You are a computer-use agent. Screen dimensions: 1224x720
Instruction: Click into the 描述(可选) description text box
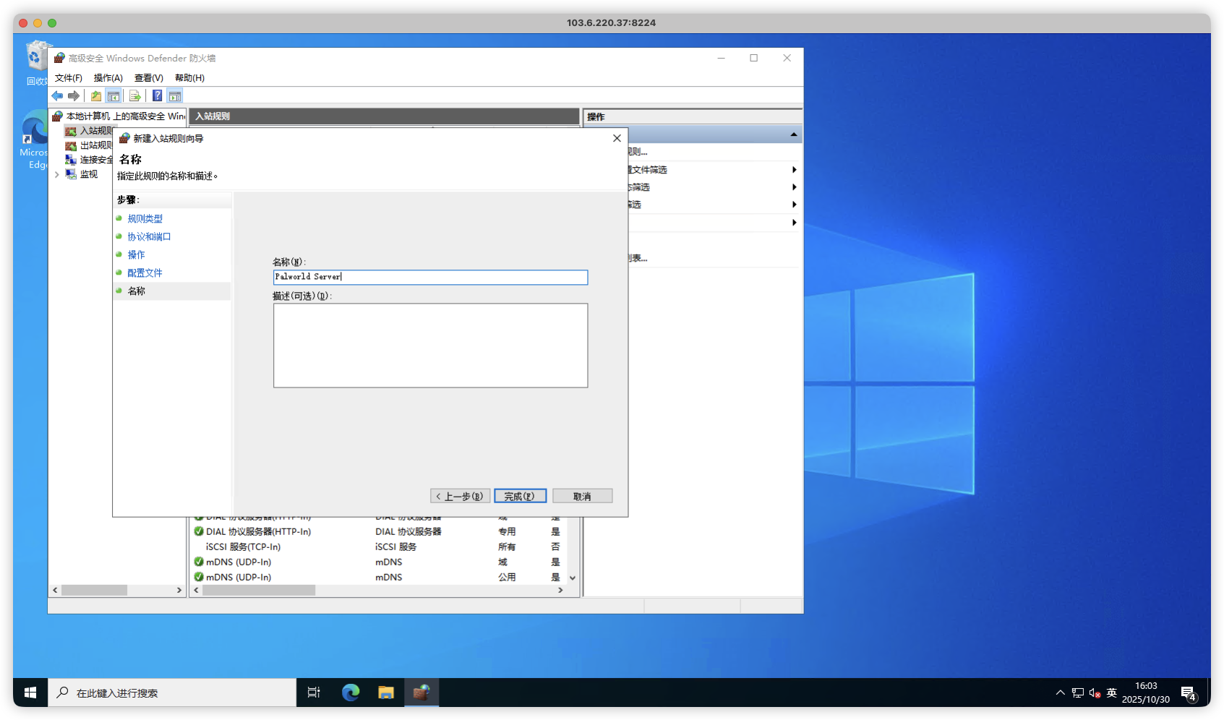[x=430, y=346]
